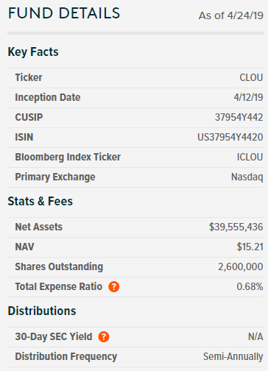Viewport: 268px width, 371px height.
Task: Select the Shares Outstanding figure 2,600,000
Action: pos(241,266)
